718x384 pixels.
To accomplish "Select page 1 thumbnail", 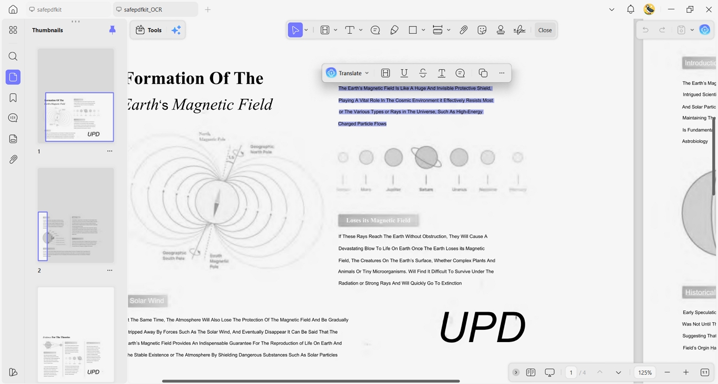I will click(x=76, y=96).
